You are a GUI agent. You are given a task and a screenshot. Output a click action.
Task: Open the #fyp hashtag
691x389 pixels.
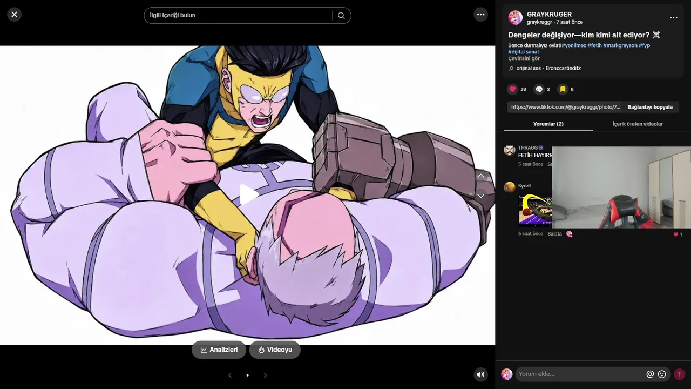point(645,45)
